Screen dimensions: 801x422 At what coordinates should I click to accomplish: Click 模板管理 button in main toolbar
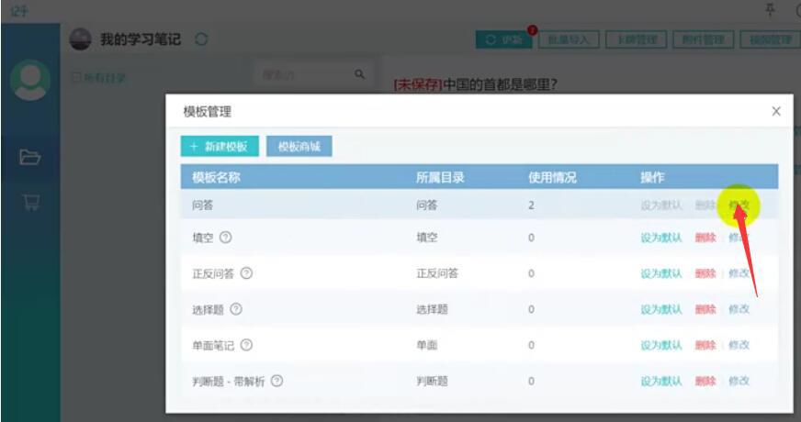[771, 39]
